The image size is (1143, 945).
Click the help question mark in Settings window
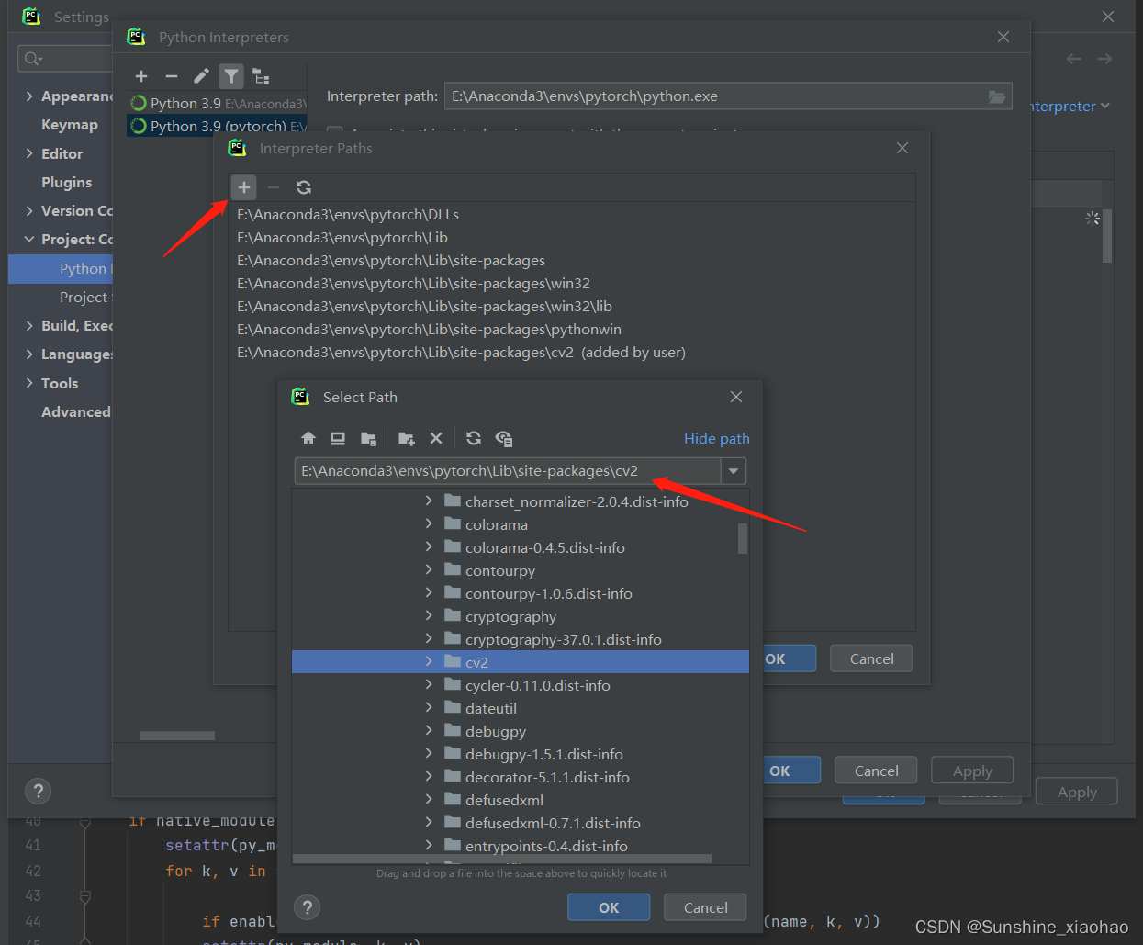click(38, 791)
